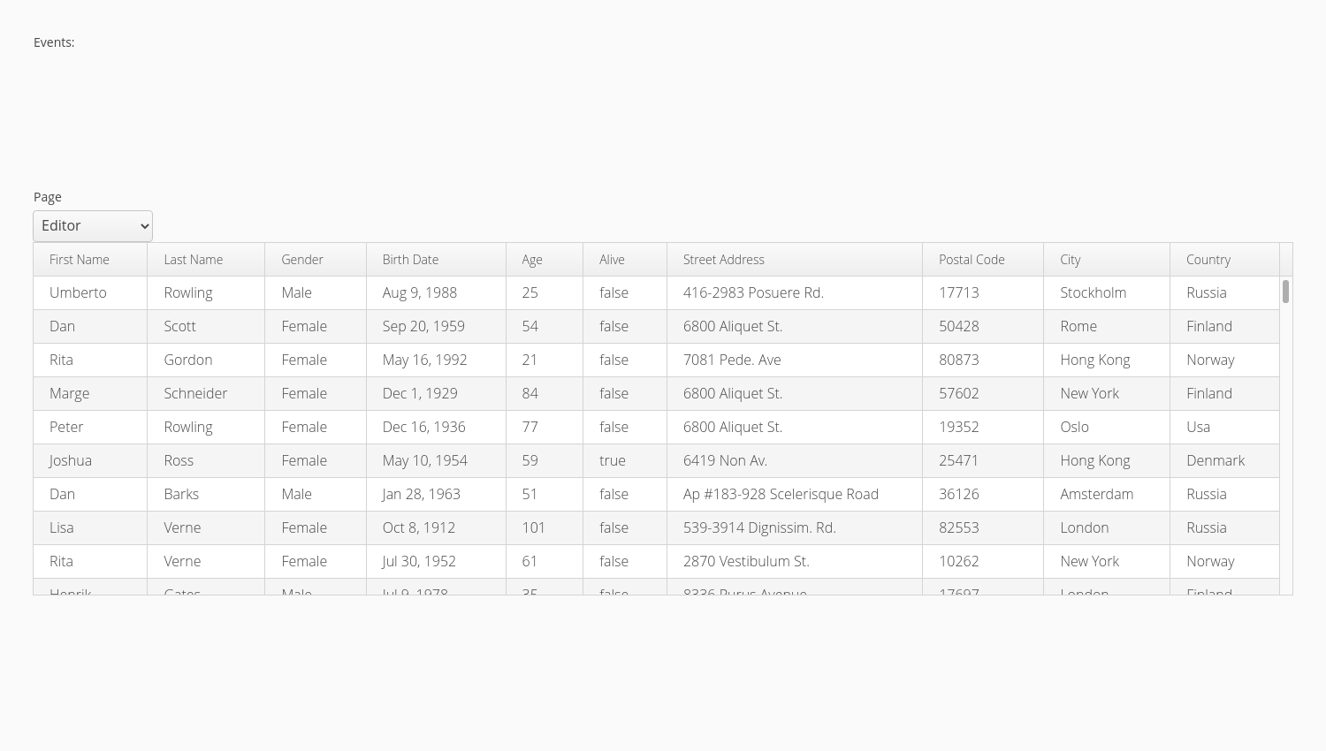Select the postal code 80873 cell
The width and height of the screenshot is (1326, 751).
pyautogui.click(x=983, y=360)
